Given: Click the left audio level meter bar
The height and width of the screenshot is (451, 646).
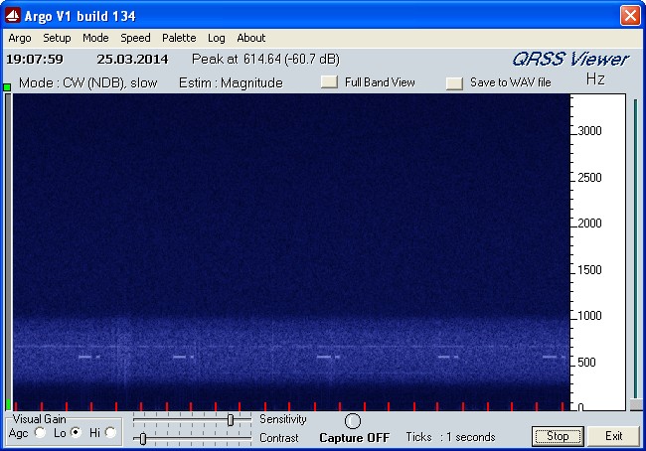Looking at the screenshot, I should coord(8,252).
